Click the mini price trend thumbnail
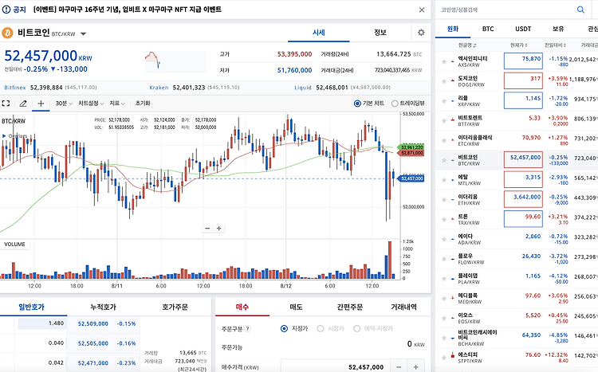The image size is (598, 372). 175,61
